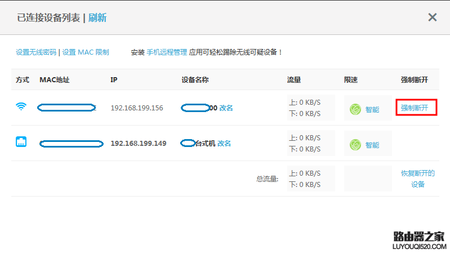Force disconnect device with 强制断开 link

415,108
